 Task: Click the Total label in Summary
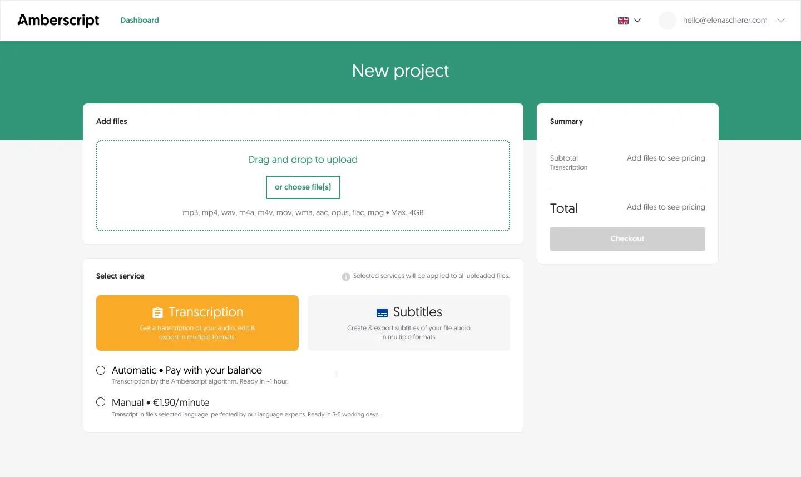pos(564,208)
